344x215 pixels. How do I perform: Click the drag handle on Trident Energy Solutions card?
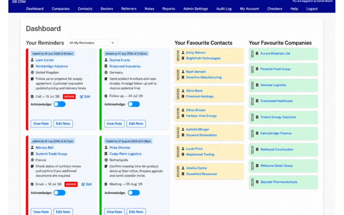252,117
